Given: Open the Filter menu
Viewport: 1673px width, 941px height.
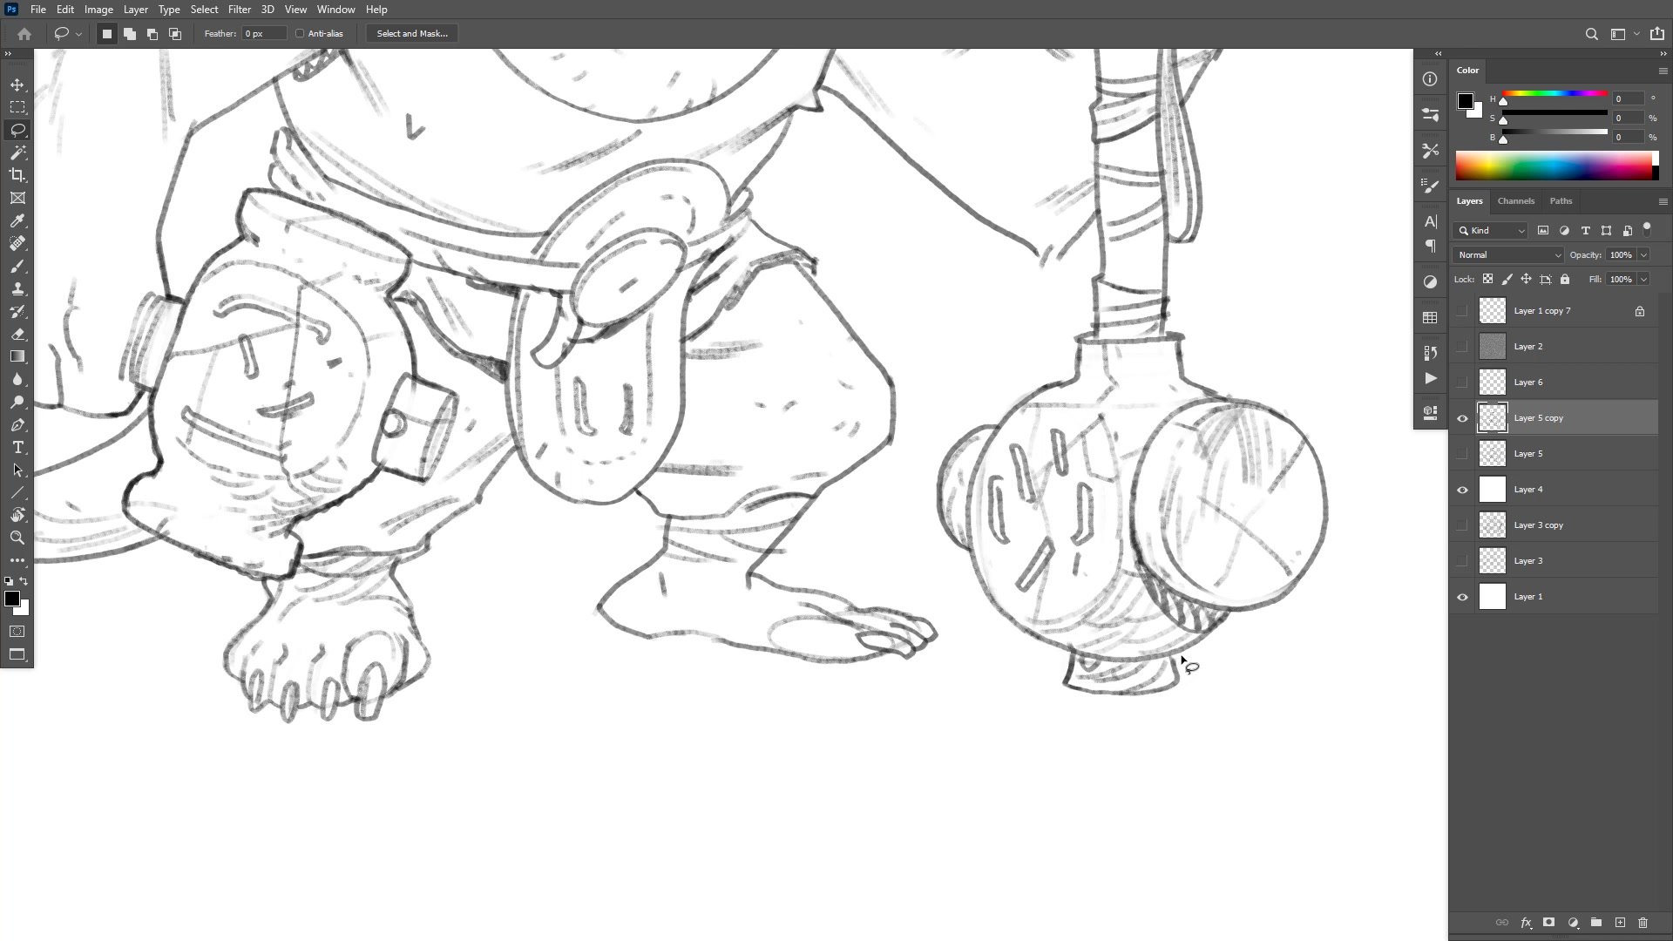Looking at the screenshot, I should click(239, 10).
